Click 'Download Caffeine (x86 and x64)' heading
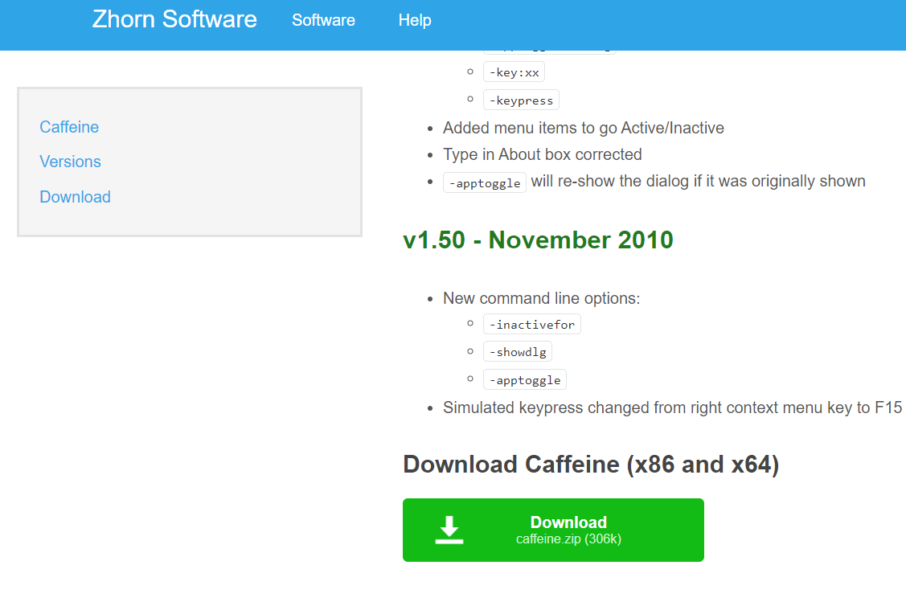This screenshot has width=906, height=602. (591, 465)
